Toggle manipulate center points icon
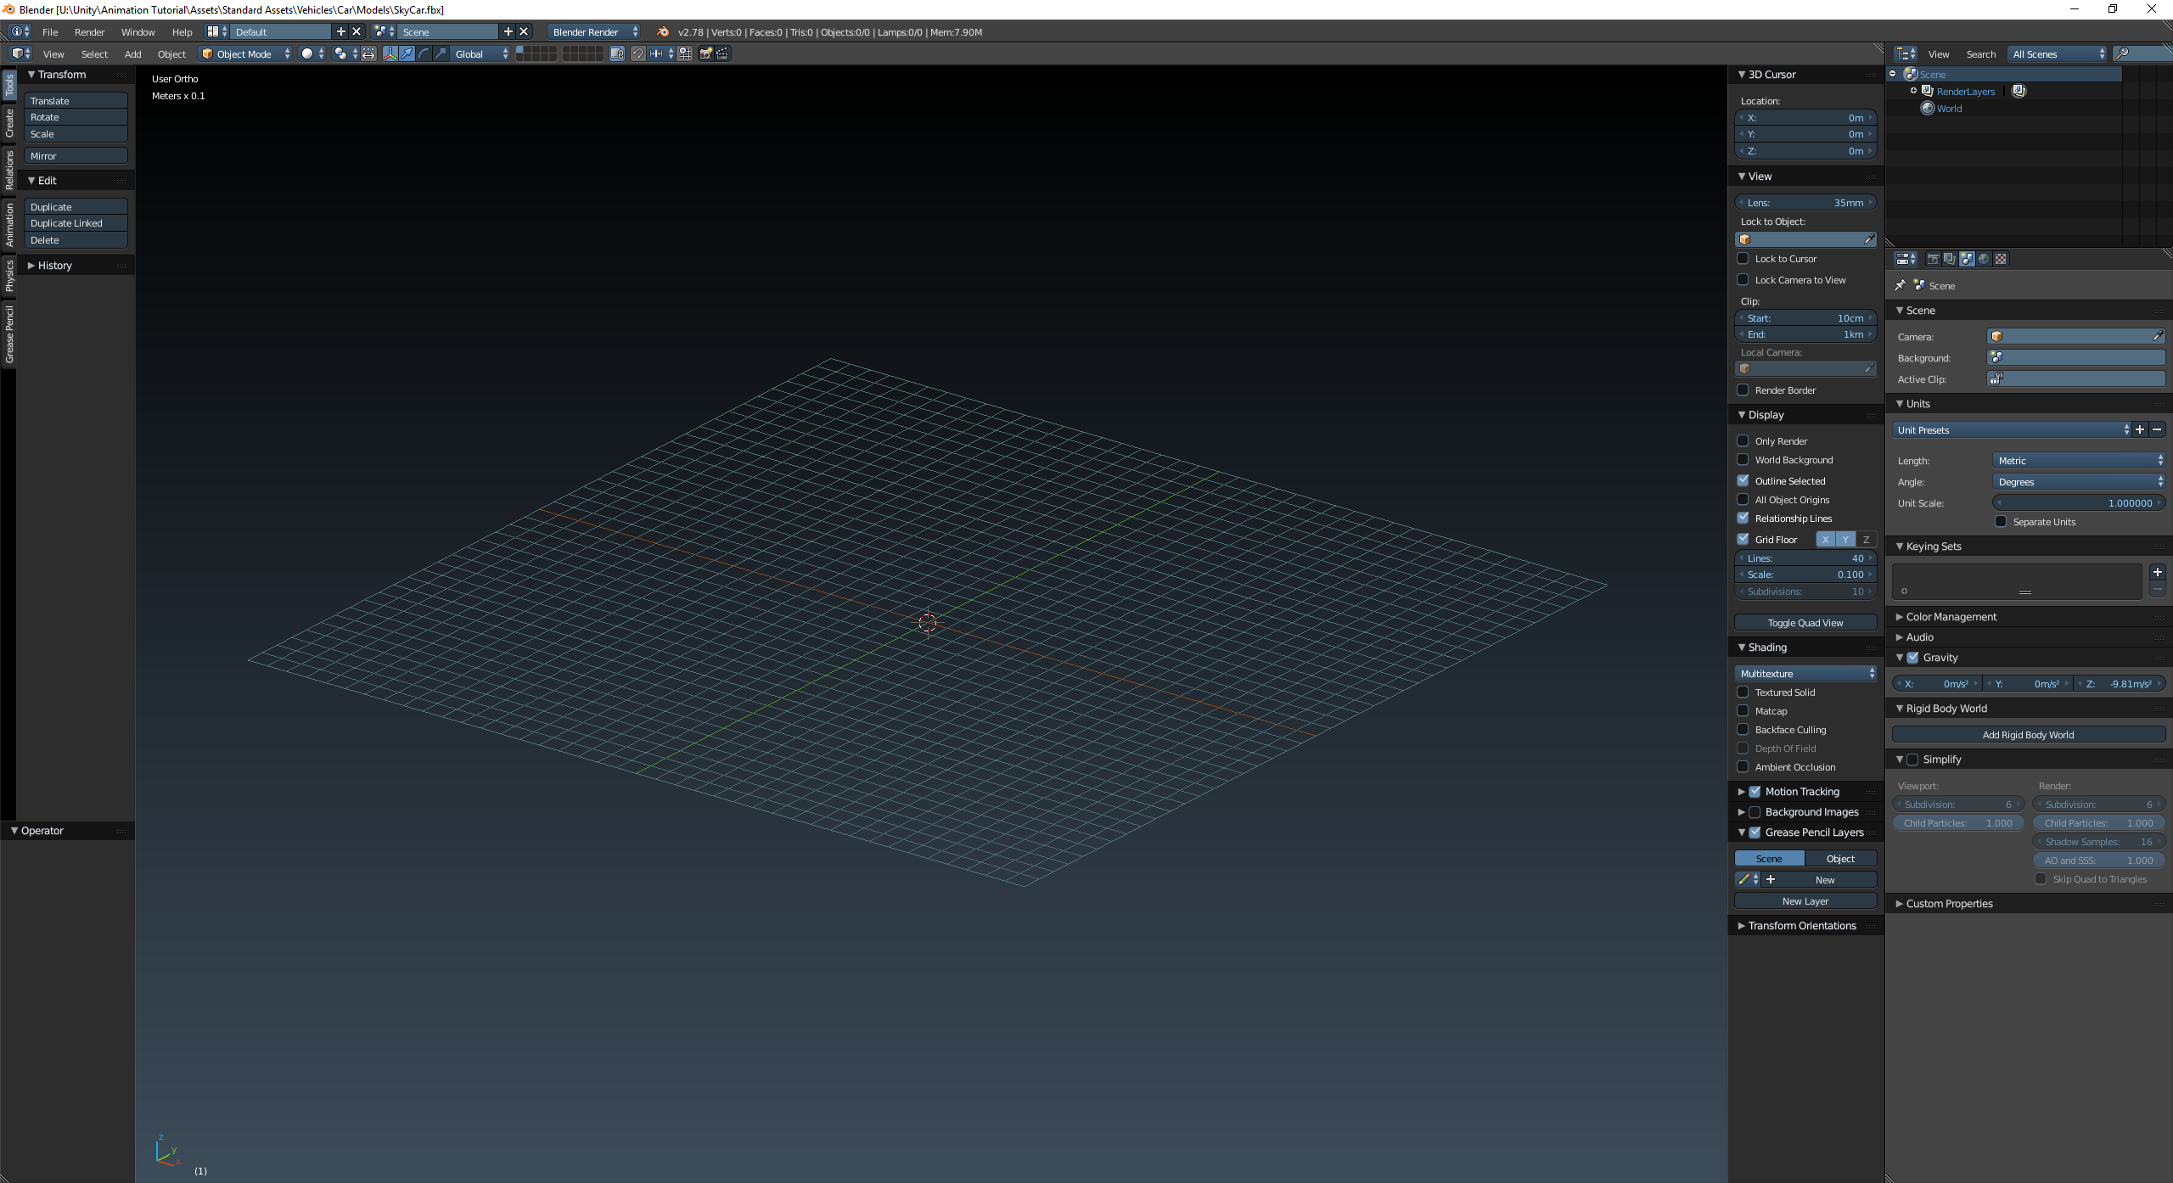 pyautogui.click(x=368, y=53)
